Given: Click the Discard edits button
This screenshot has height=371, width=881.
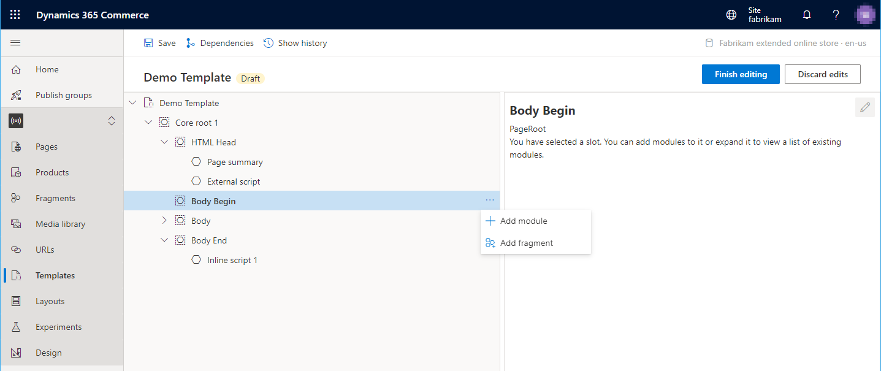Looking at the screenshot, I should point(822,74).
